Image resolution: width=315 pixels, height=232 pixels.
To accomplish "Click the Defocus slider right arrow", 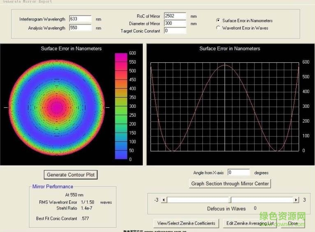I will click(x=296, y=200).
